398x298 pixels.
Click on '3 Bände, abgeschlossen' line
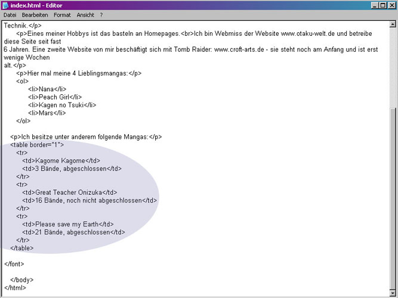point(72,169)
